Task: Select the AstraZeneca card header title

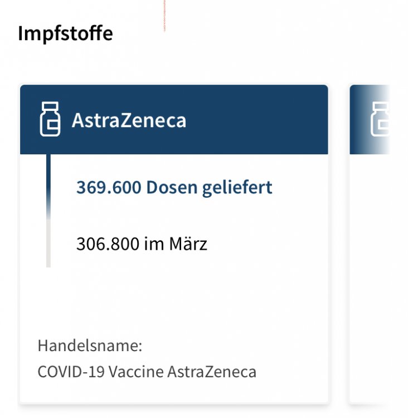Action: pyautogui.click(x=129, y=120)
